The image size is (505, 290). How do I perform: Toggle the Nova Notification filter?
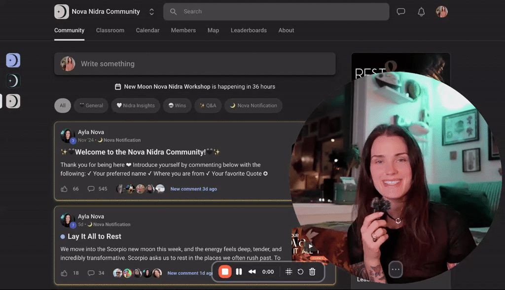click(x=253, y=105)
